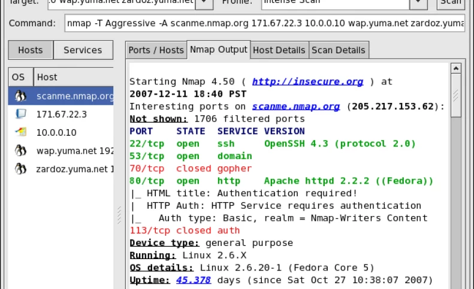
Task: Click the 'HTTP Auth: HTTP Service requires authentication' line
Action: 276,206
